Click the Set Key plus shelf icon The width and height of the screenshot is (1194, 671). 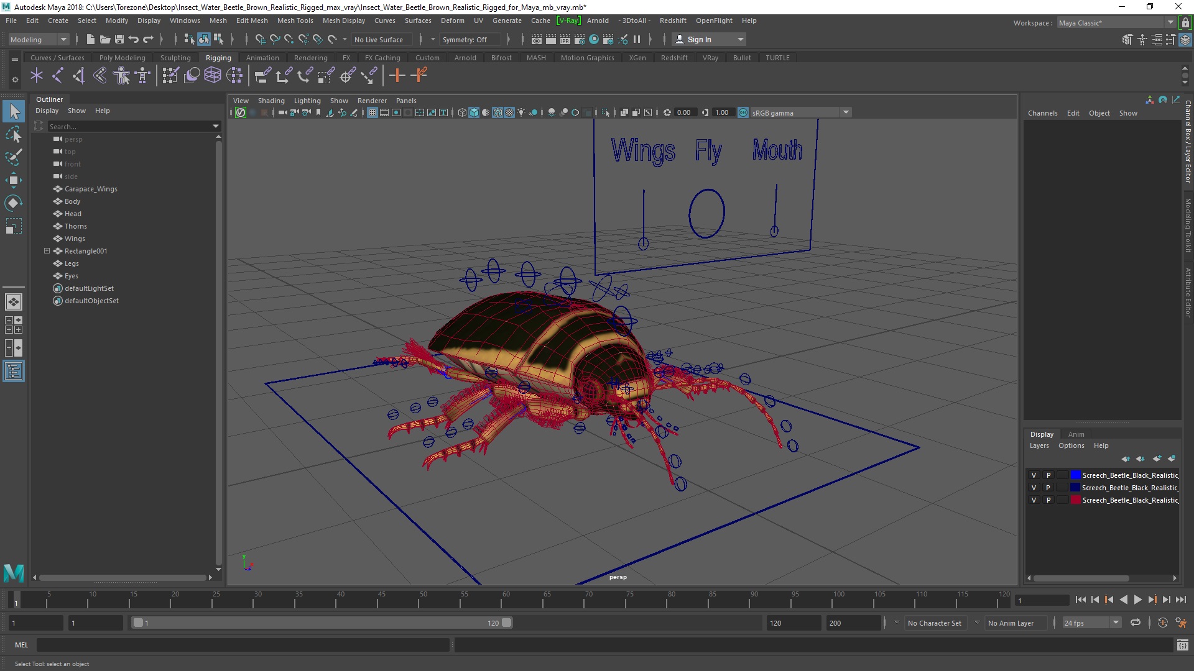point(397,76)
